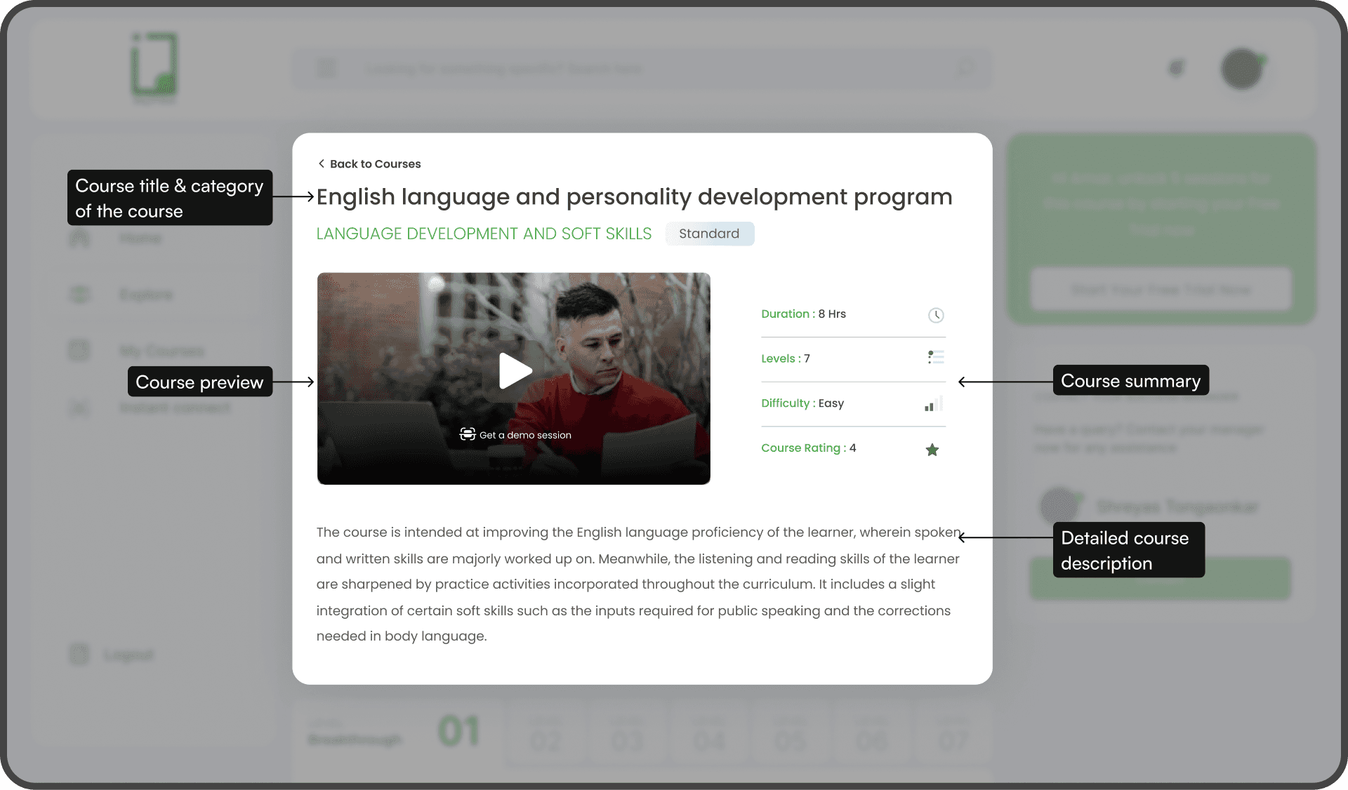Play the course preview video
Image resolution: width=1348 pixels, height=790 pixels.
click(x=515, y=371)
